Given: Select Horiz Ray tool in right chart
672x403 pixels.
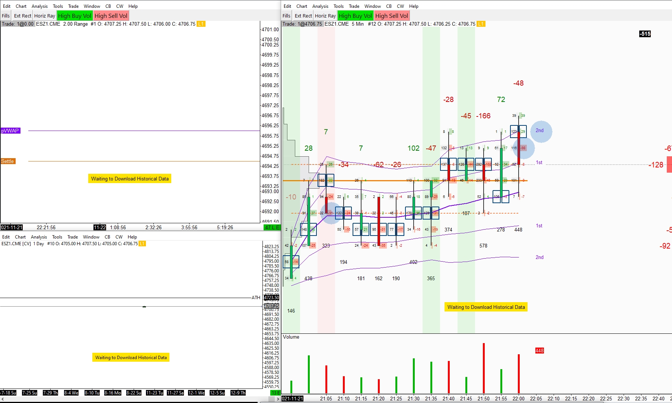Looking at the screenshot, I should point(325,16).
